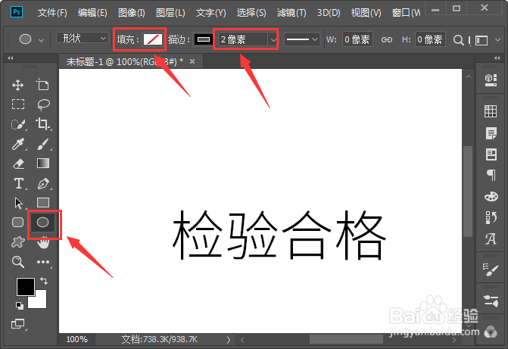This screenshot has height=349, width=508.
Task: Open the 形状 tool mode dropdown
Action: [83, 39]
